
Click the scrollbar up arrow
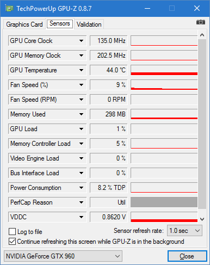click(x=202, y=35)
